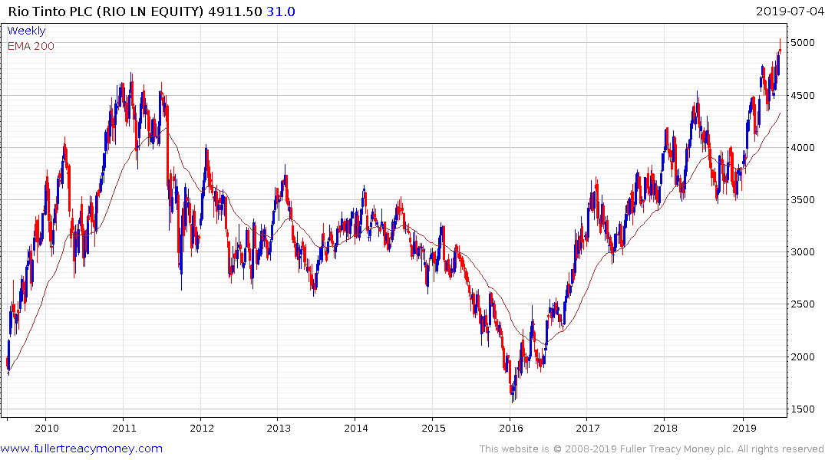Click the 2010 year axis label
Image resolution: width=825 pixels, height=460 pixels.
47,428
